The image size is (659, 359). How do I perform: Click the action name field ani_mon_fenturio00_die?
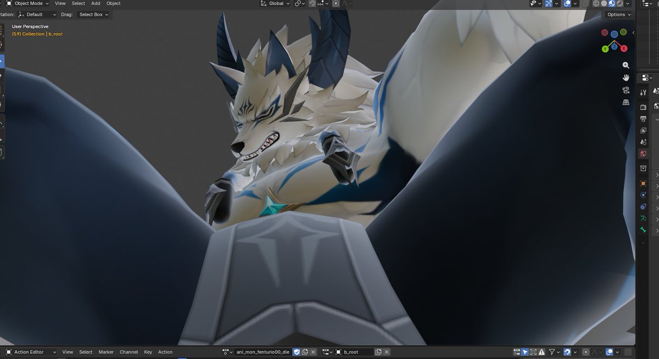point(263,352)
